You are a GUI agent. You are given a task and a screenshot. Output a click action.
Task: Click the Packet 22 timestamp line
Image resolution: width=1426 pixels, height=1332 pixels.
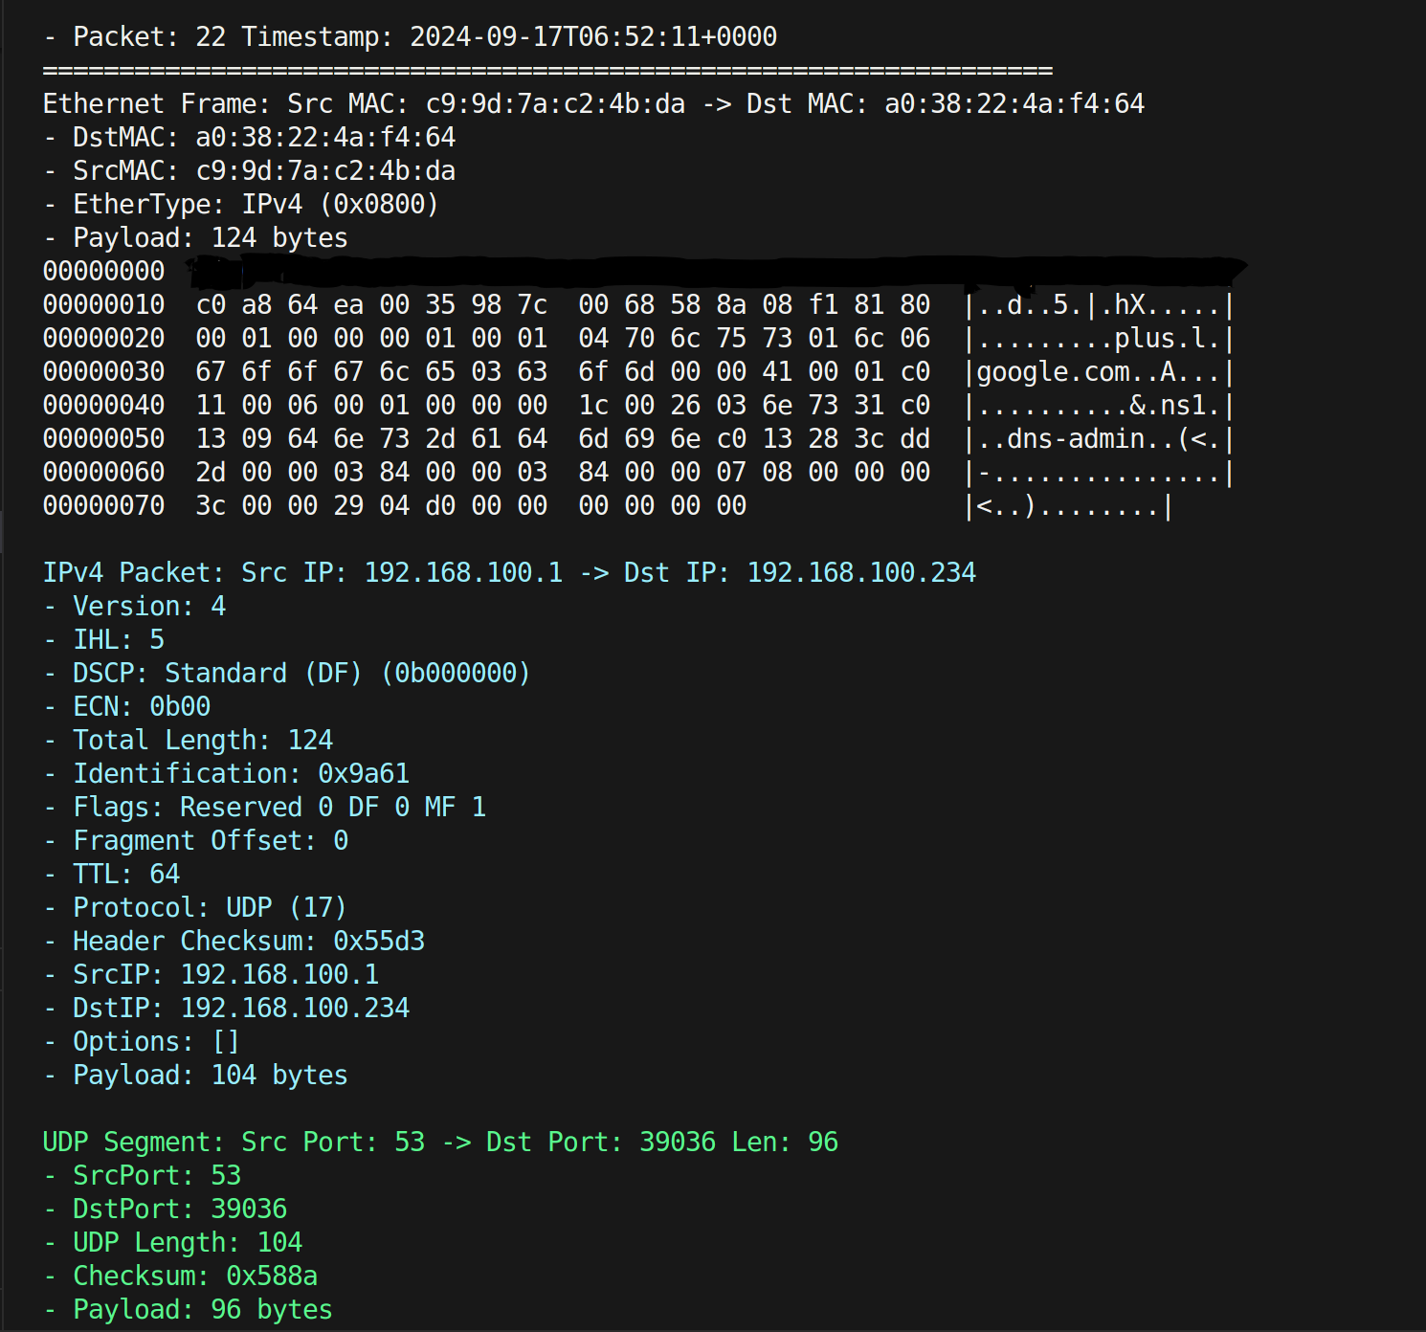pyautogui.click(x=411, y=37)
